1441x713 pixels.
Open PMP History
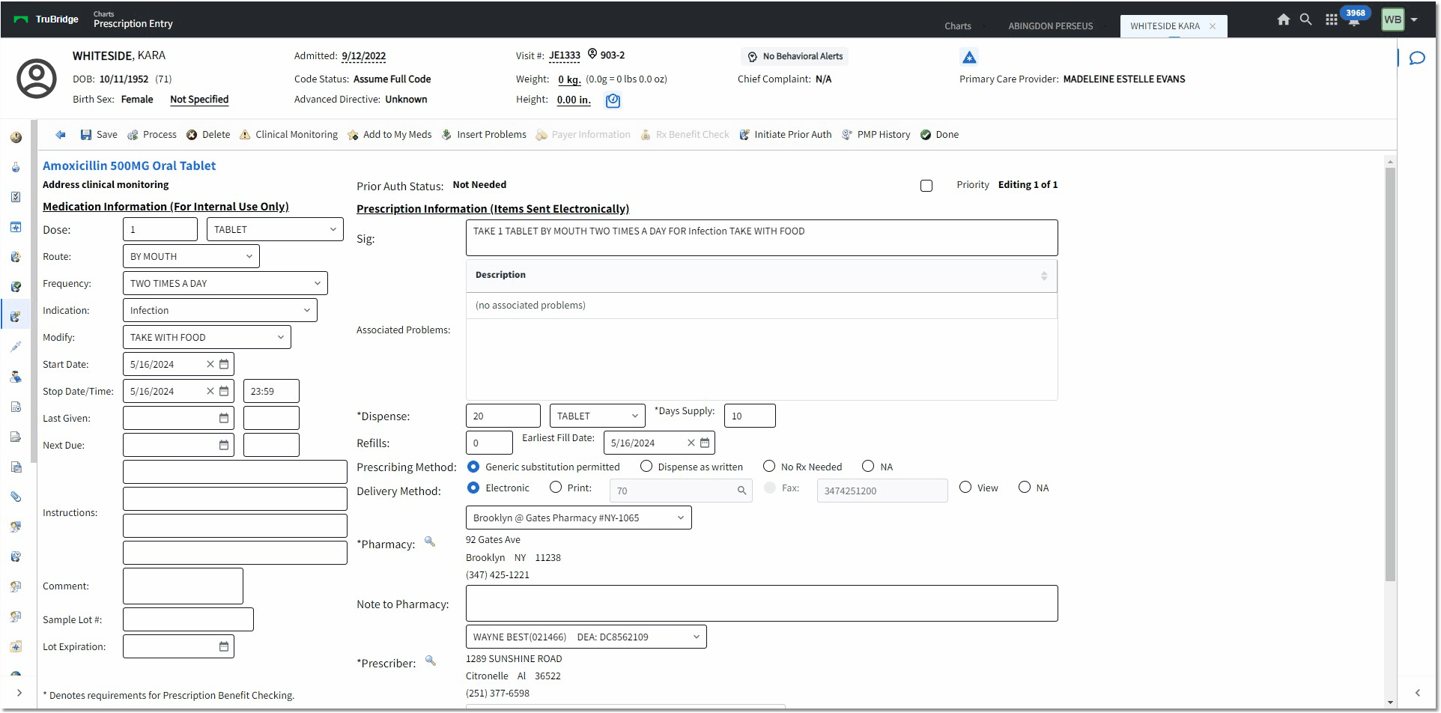(876, 135)
